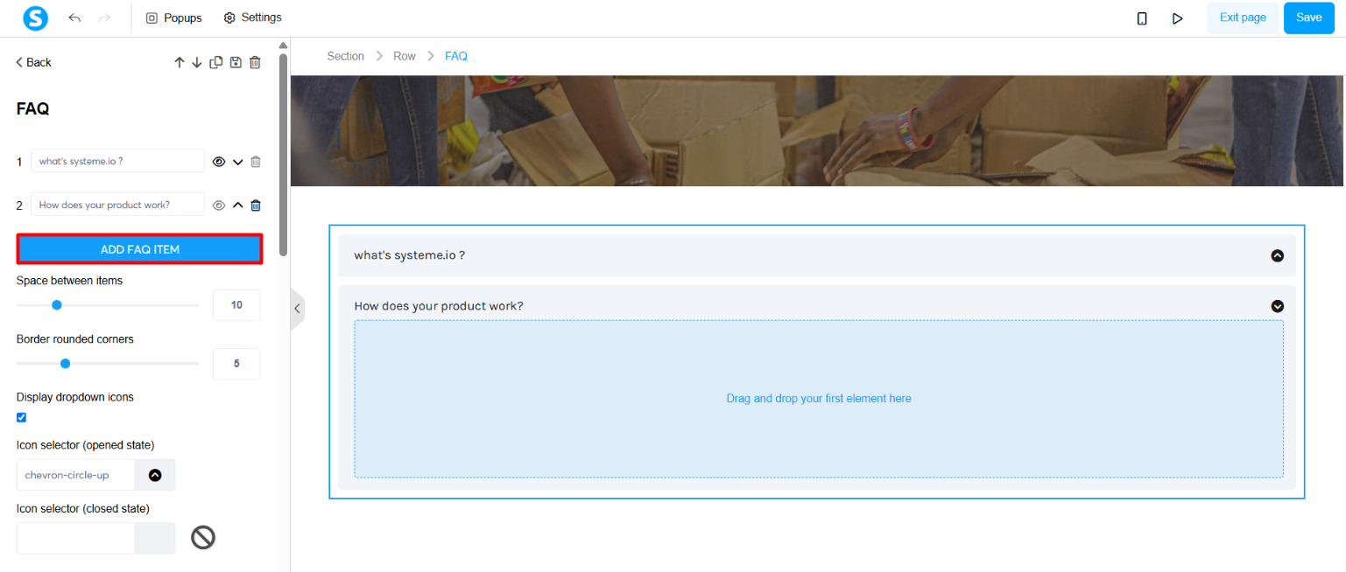Save the page
Screen dimensions: 1346x572
(x=1308, y=17)
